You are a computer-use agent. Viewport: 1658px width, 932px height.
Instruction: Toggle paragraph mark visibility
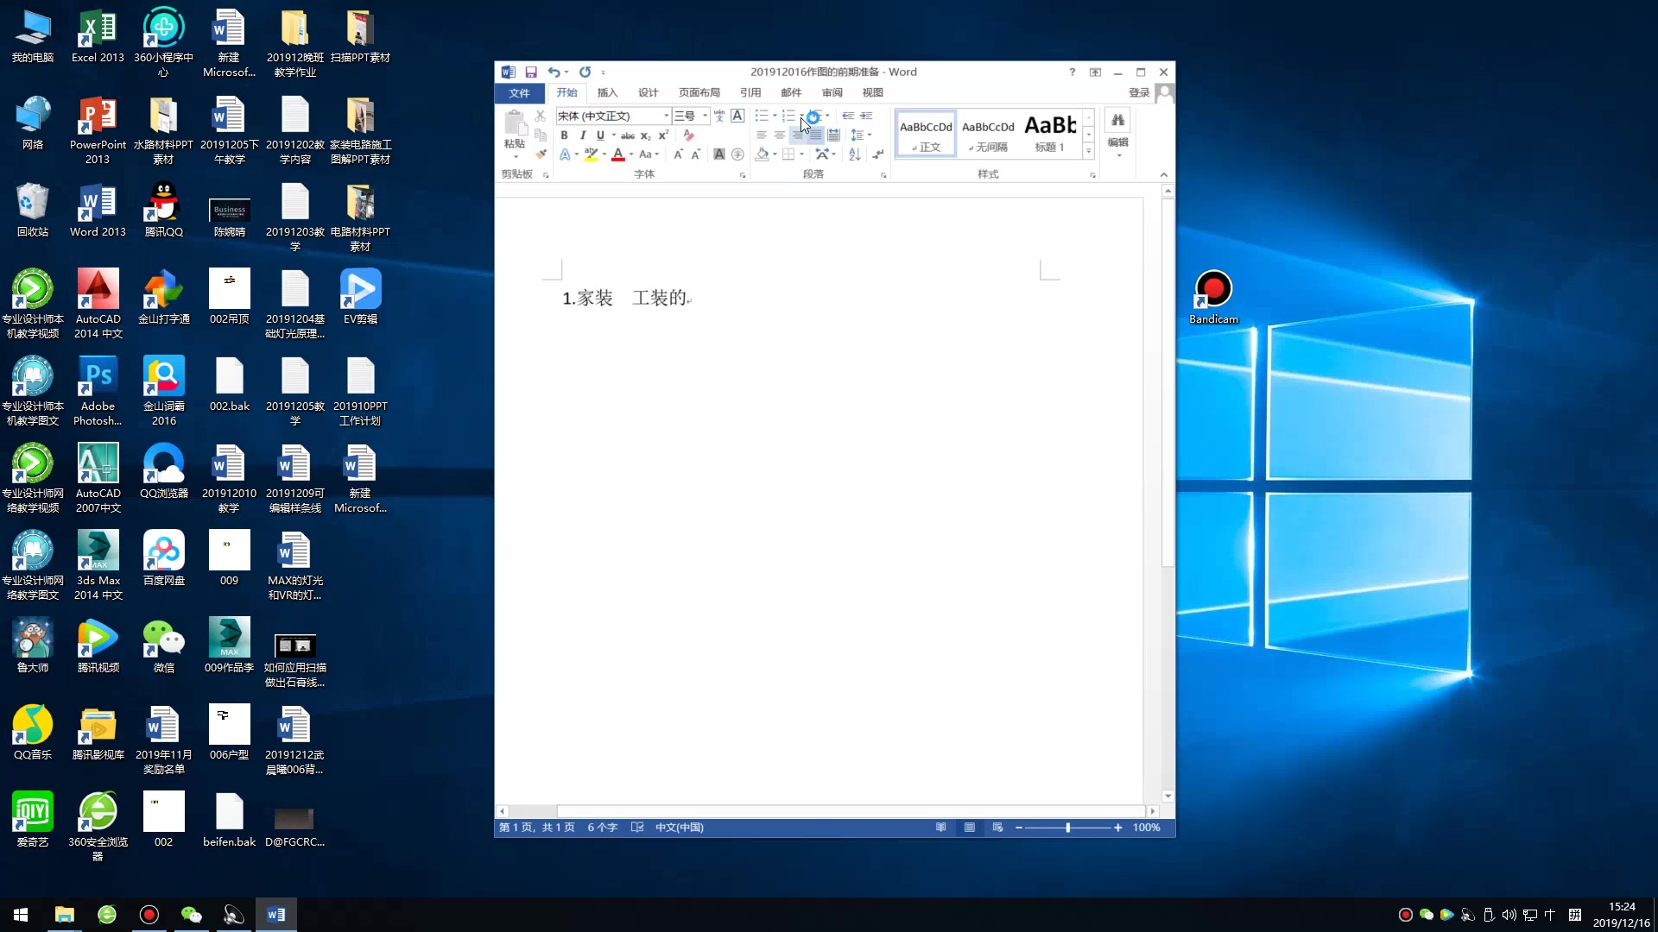pyautogui.click(x=877, y=154)
